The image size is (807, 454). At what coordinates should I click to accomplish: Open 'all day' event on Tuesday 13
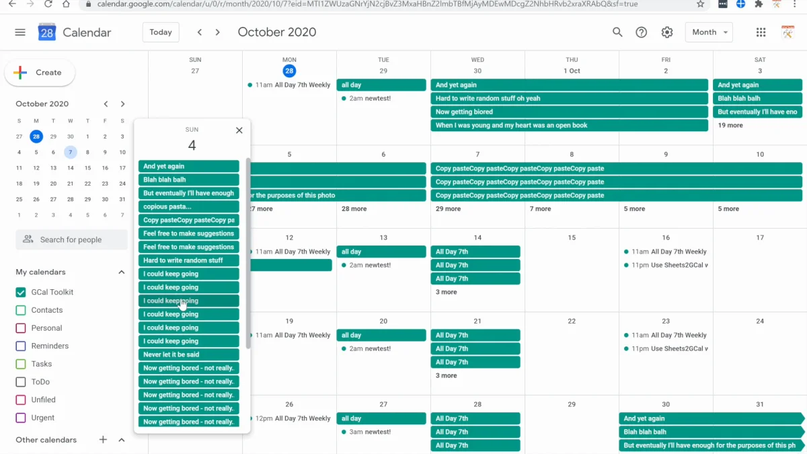click(381, 252)
